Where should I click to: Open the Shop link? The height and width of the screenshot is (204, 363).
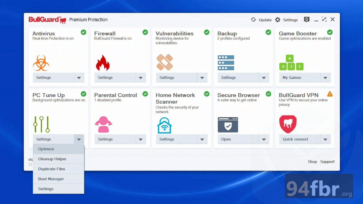pos(312,161)
